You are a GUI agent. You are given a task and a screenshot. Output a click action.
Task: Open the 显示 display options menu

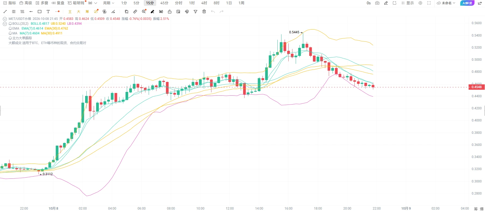pyautogui.click(x=407, y=3)
